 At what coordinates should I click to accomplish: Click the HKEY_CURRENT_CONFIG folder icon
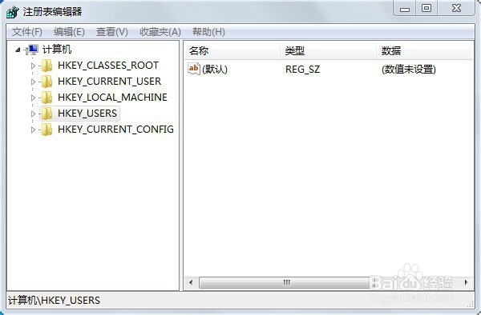point(47,130)
